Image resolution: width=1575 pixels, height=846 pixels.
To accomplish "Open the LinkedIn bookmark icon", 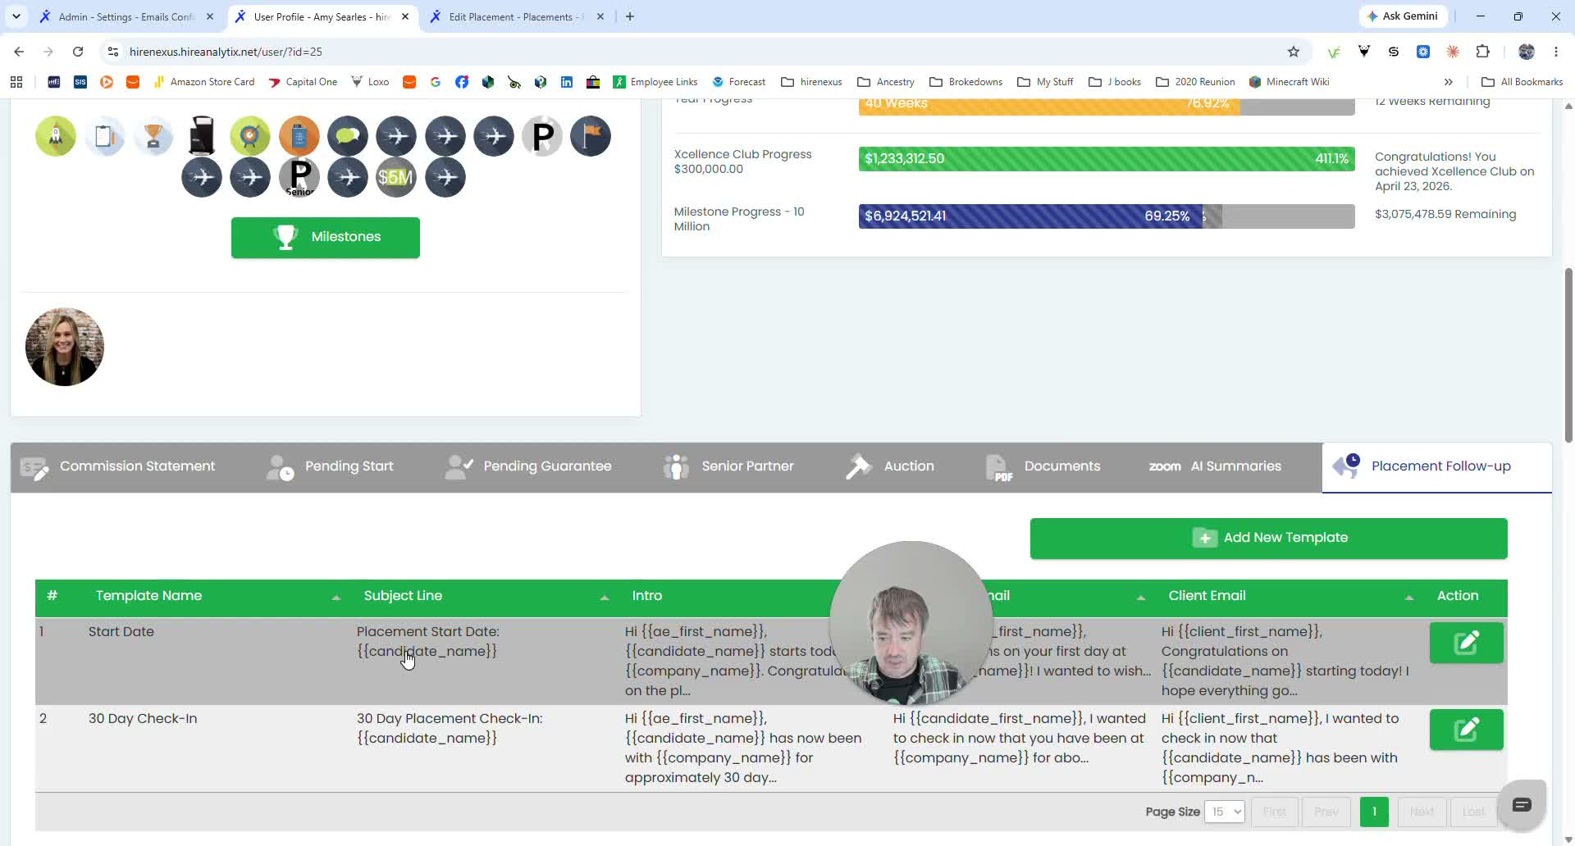I will click(567, 82).
